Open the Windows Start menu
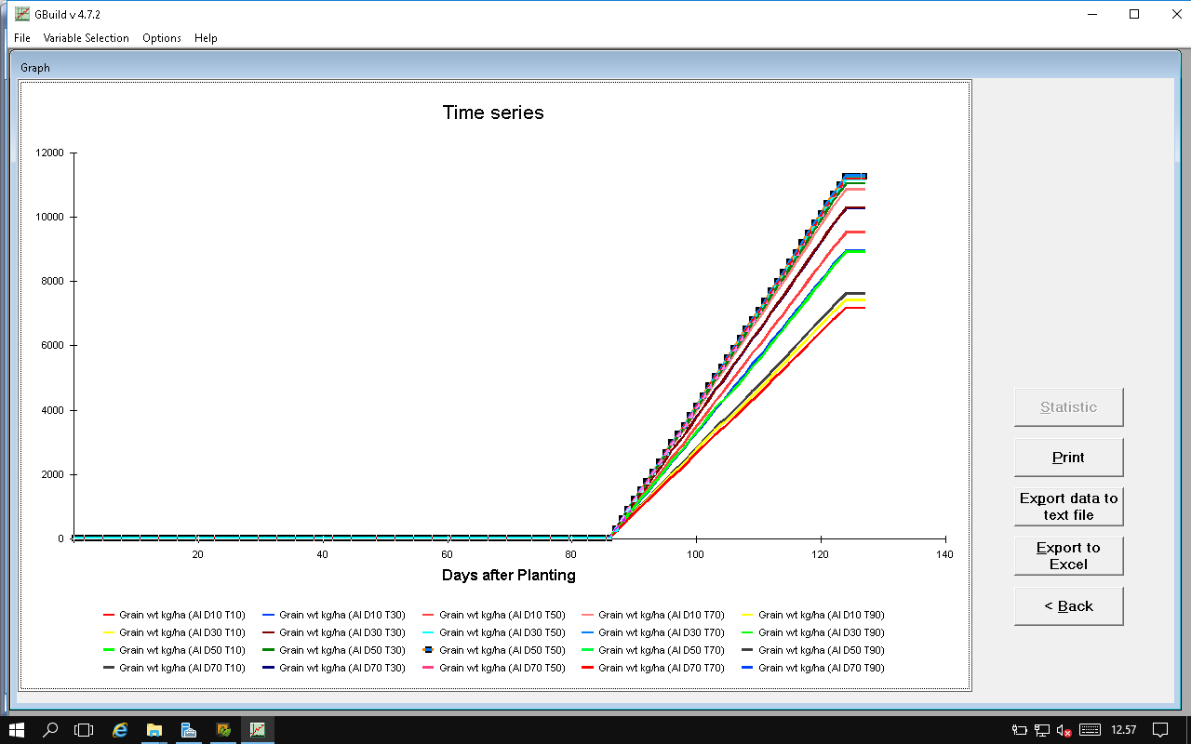 point(17,730)
